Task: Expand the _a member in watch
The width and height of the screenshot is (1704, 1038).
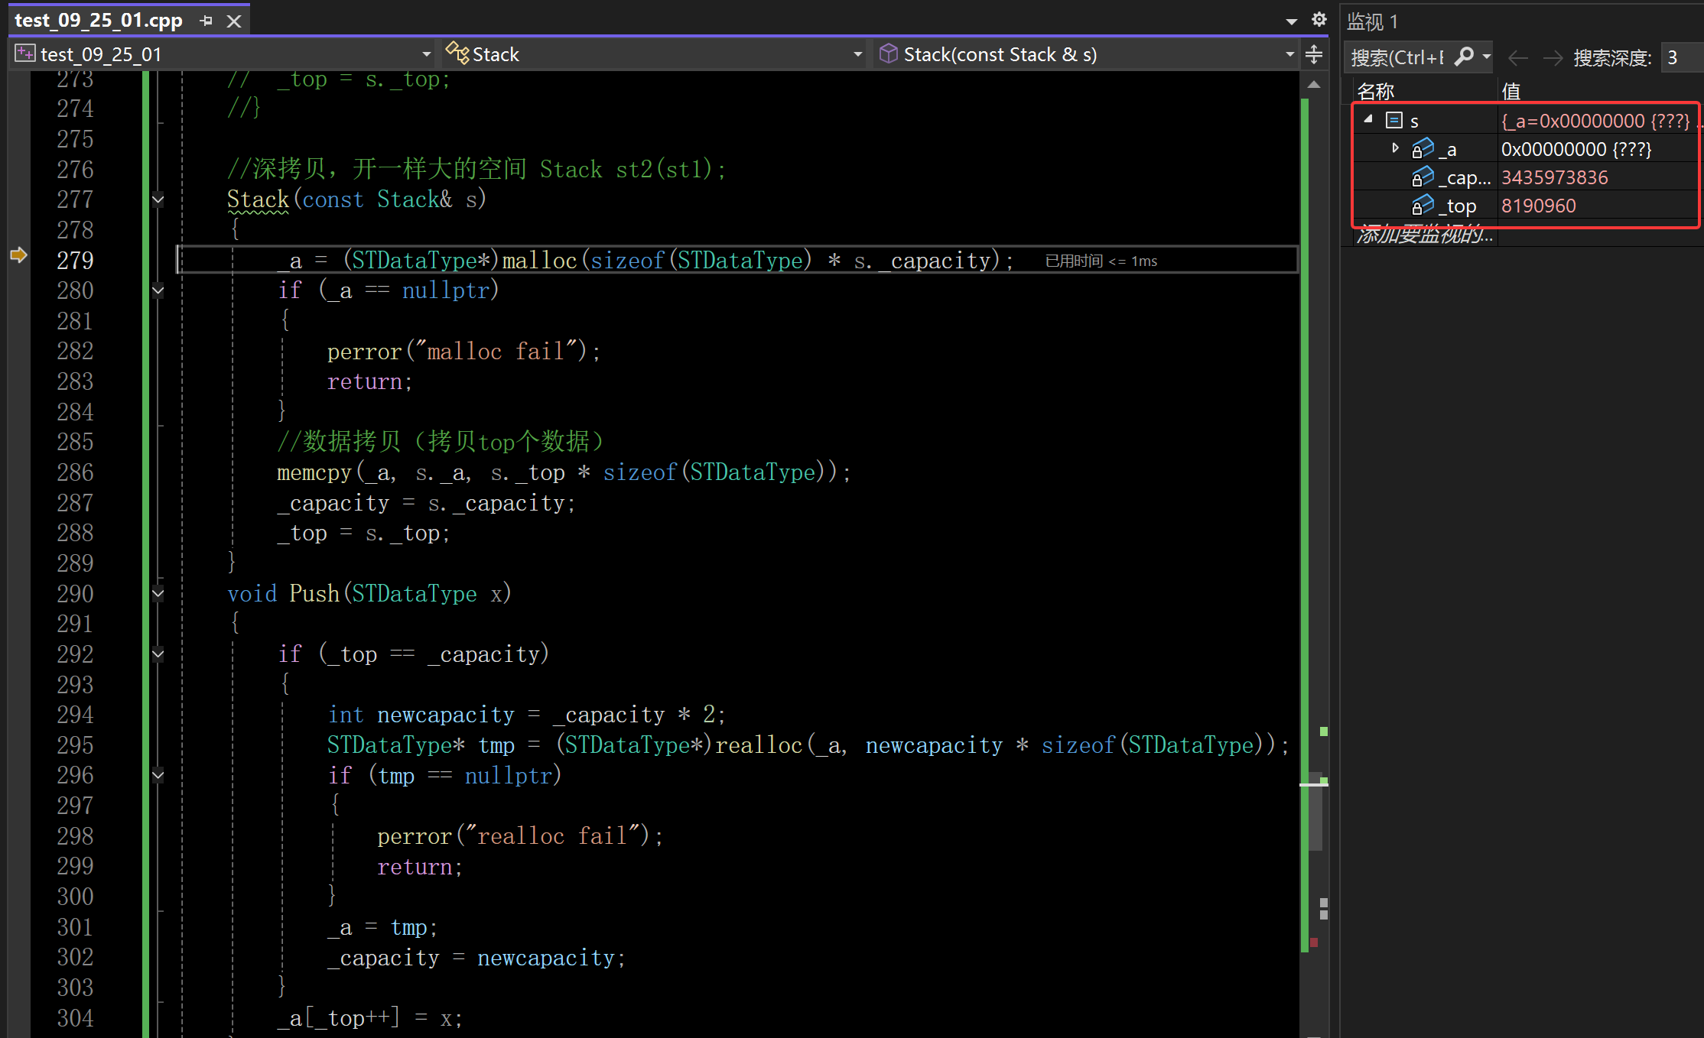Action: tap(1395, 148)
